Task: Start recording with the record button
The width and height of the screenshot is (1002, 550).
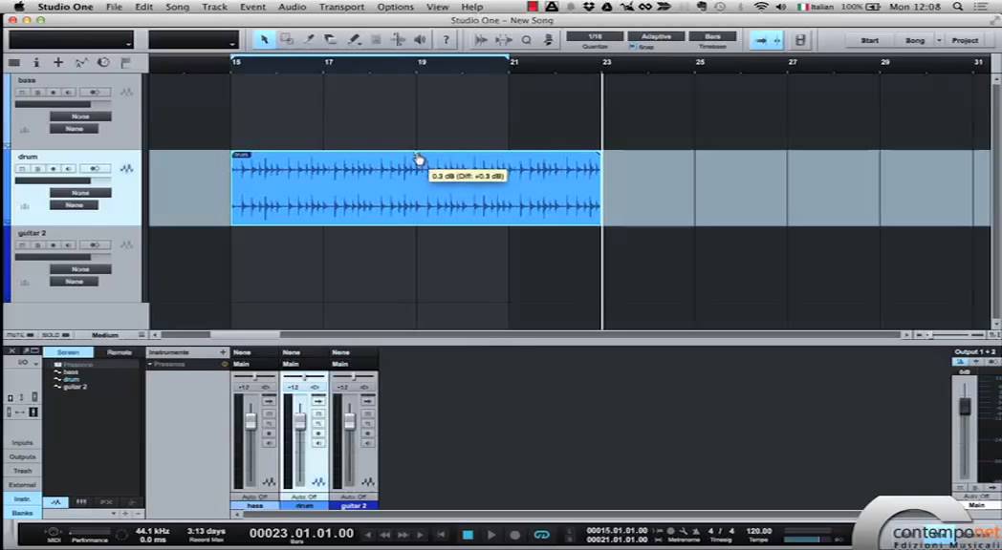Action: pyautogui.click(x=515, y=535)
